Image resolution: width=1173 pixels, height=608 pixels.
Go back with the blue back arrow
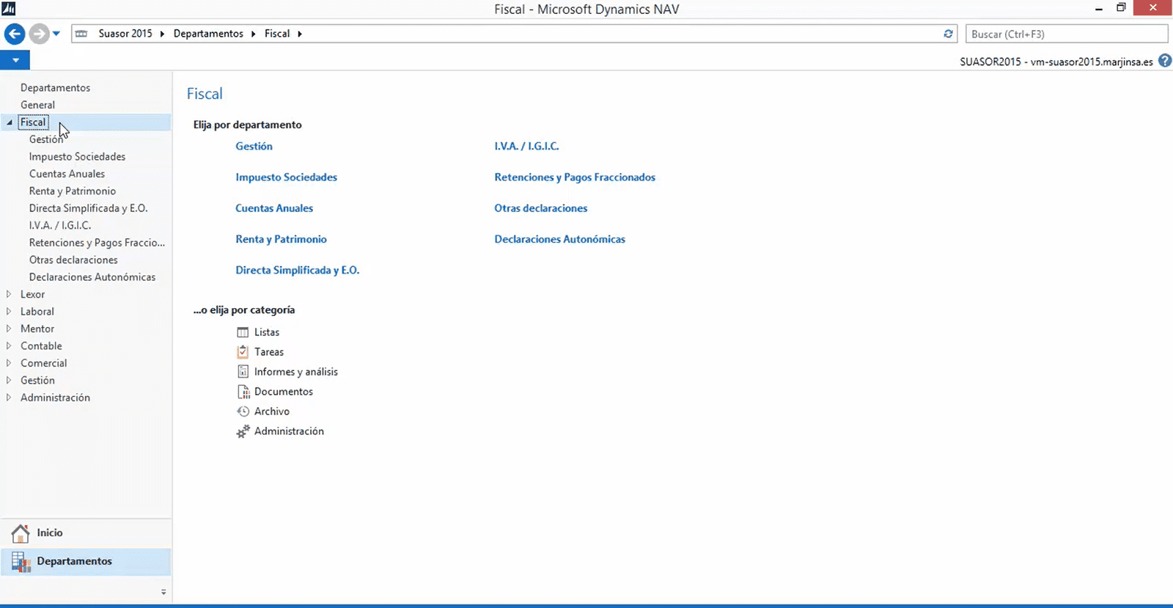(15, 34)
